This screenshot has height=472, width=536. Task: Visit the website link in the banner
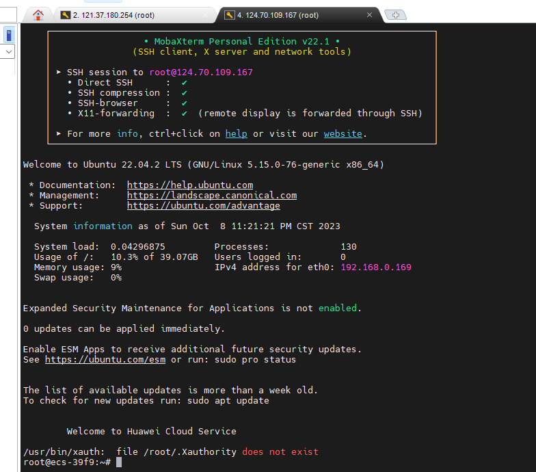(343, 134)
